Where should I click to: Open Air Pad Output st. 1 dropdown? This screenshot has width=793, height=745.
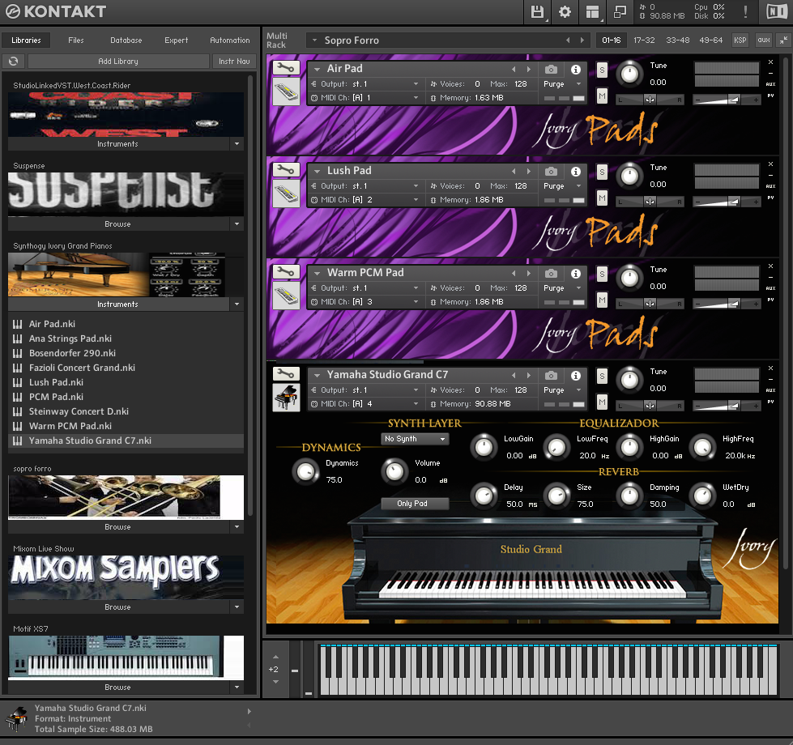click(x=416, y=84)
